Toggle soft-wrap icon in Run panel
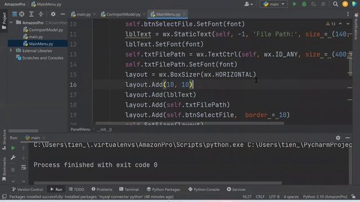Image resolution: width=360 pixels, height=202 pixels. click(24, 167)
